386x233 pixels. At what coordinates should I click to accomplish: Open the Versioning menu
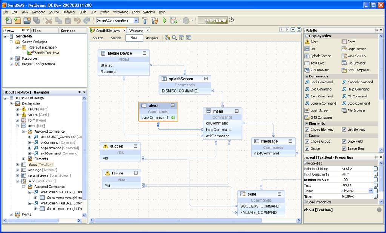tap(121, 12)
